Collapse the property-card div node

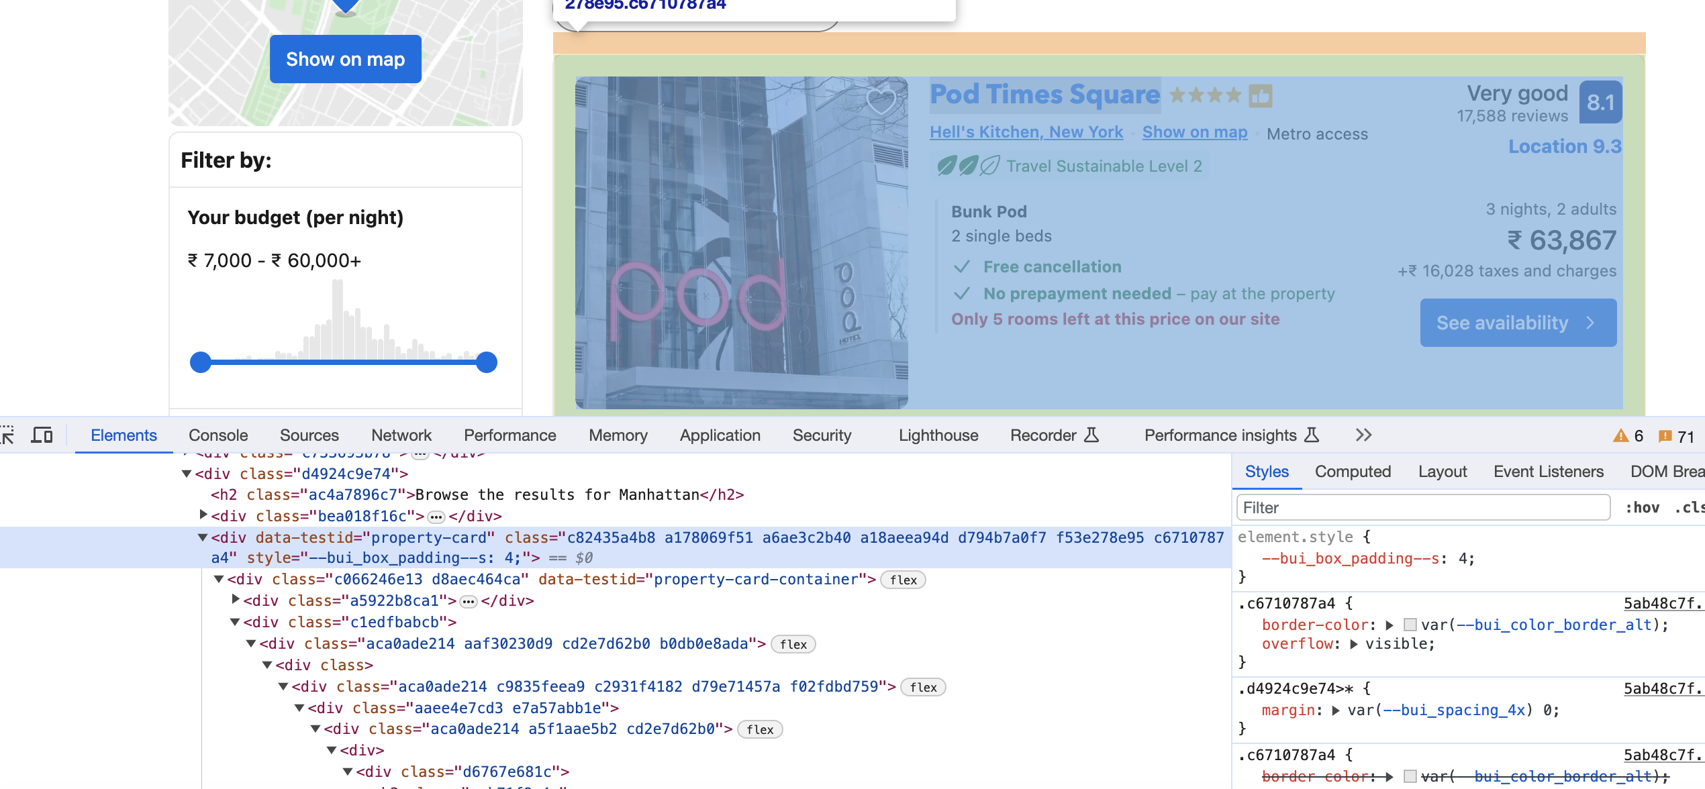[x=203, y=537]
